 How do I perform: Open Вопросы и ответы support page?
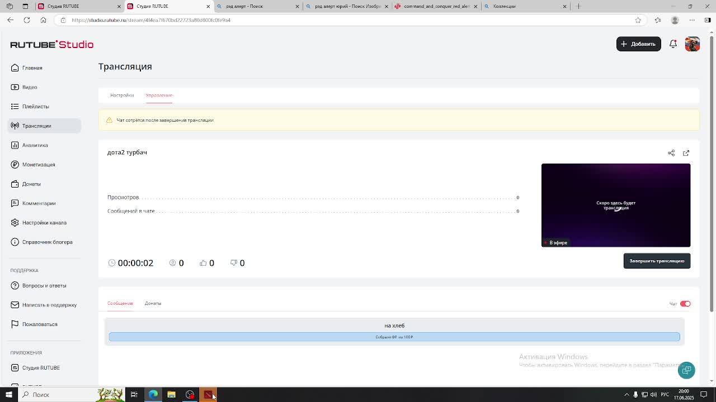(x=44, y=285)
